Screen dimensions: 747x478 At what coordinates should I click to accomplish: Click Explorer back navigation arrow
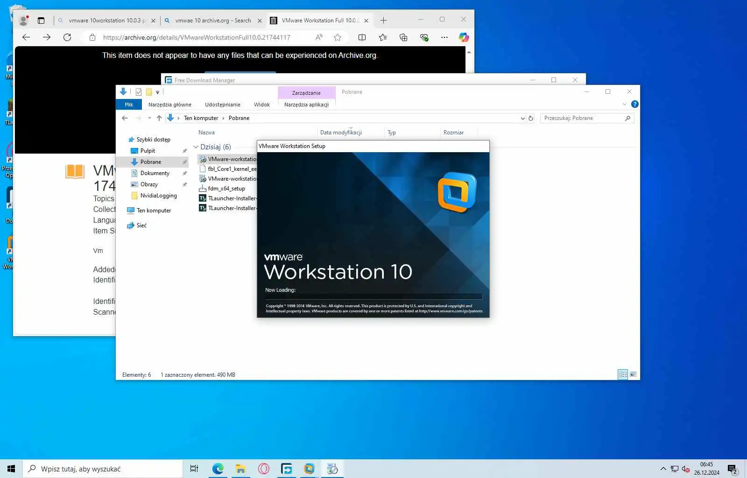click(125, 118)
